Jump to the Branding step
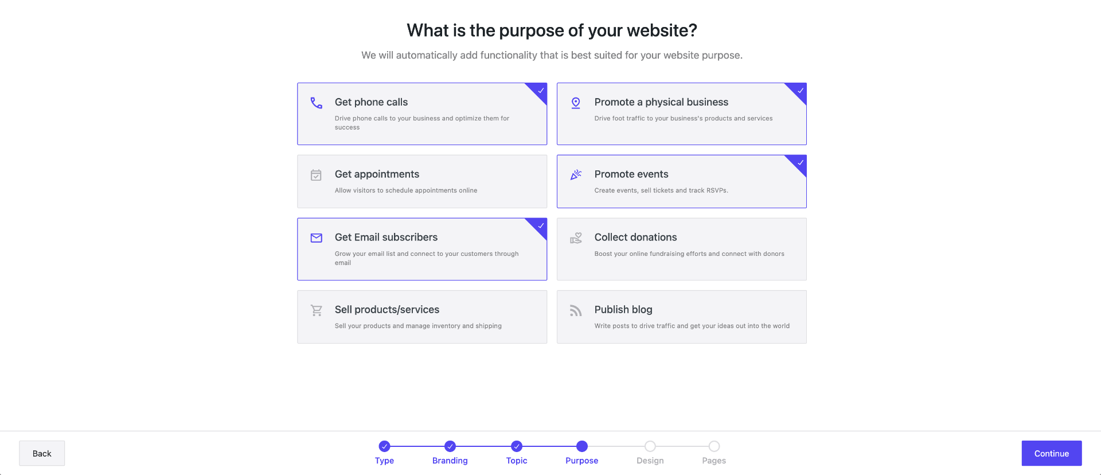Image resolution: width=1101 pixels, height=475 pixels. coord(450,446)
